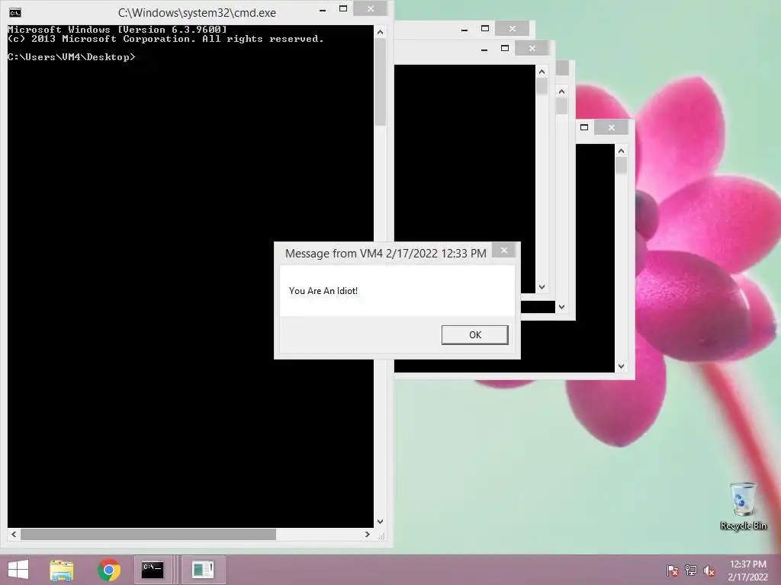Click the cmd.exe window title bar text
The height and width of the screenshot is (585, 781).
[197, 12]
